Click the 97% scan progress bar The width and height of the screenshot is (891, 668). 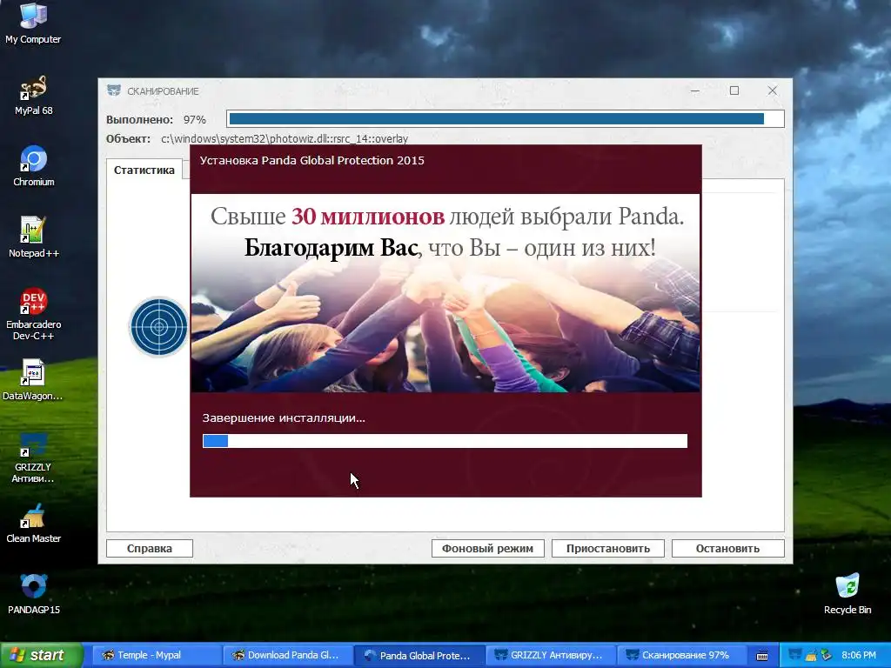pyautogui.click(x=506, y=118)
